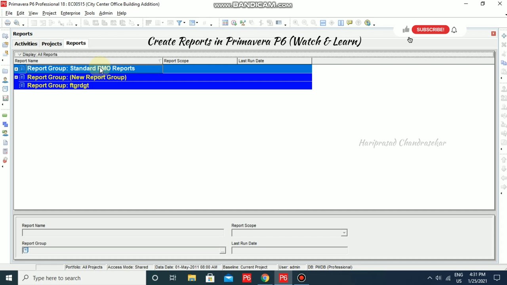Viewport: 507px width, 285px height.
Task: Open File Explorer from the taskbar
Action: [192, 278]
